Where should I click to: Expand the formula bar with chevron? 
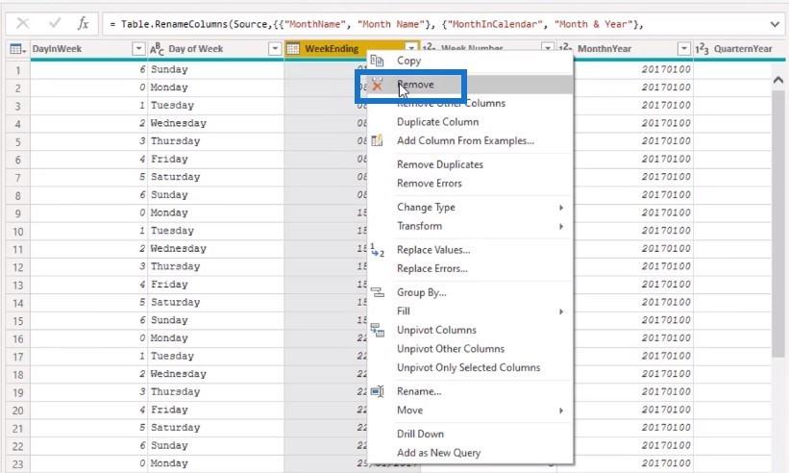pos(775,24)
